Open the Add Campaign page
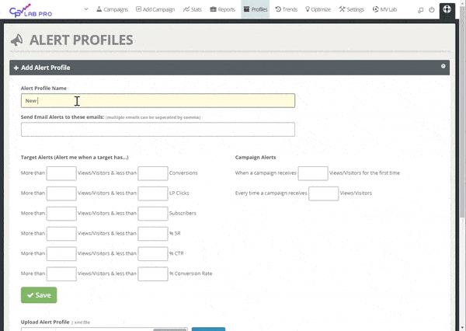 click(x=155, y=10)
